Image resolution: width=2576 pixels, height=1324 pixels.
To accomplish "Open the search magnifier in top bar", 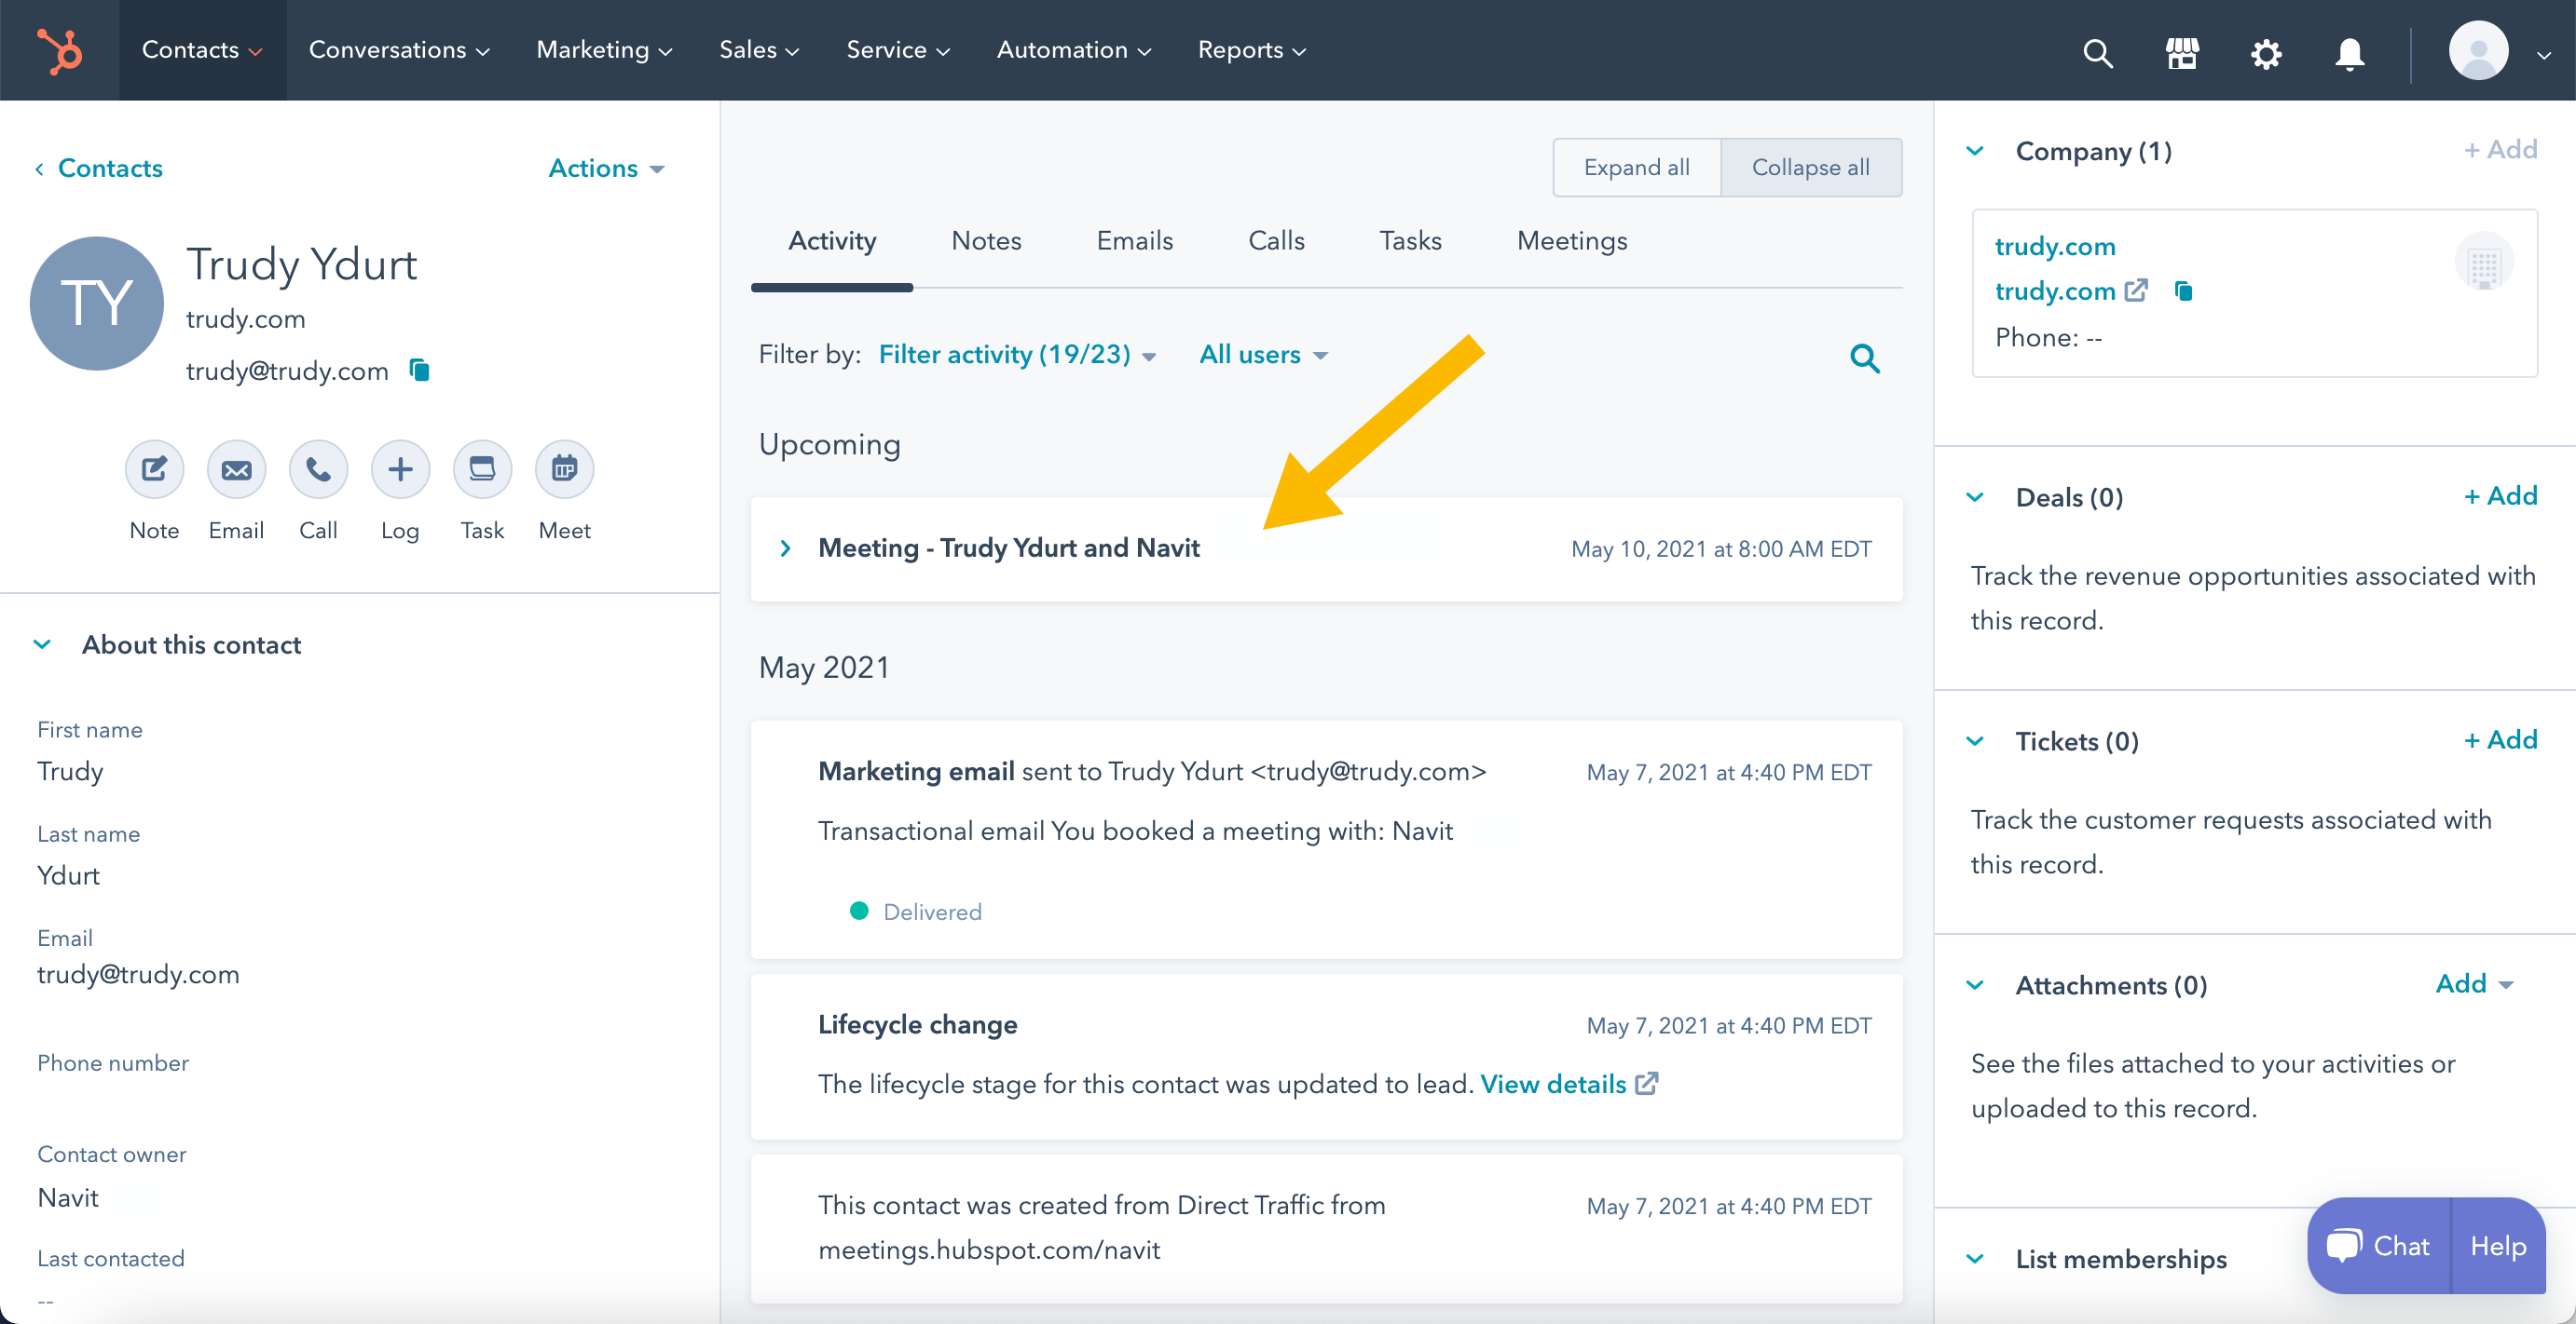I will click(x=2097, y=52).
